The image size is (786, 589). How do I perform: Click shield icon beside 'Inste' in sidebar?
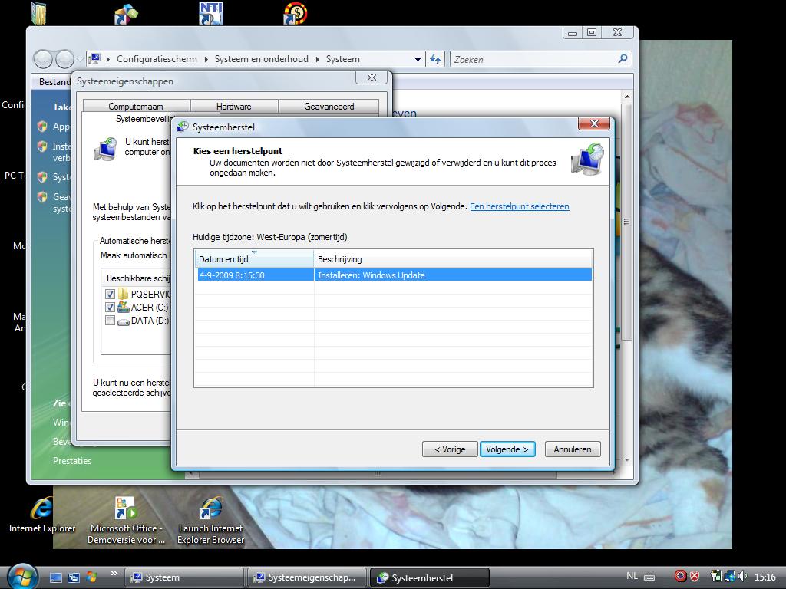(42, 146)
